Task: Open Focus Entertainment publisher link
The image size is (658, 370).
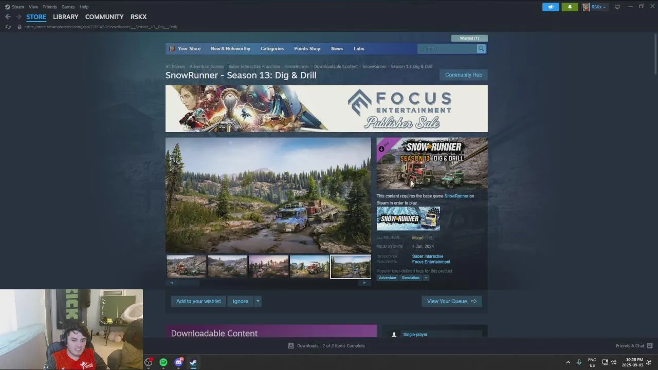Action: pos(431,262)
